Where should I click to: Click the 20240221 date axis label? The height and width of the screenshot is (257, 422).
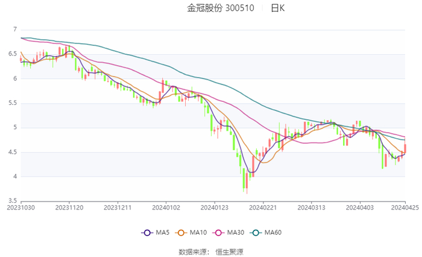(263, 208)
